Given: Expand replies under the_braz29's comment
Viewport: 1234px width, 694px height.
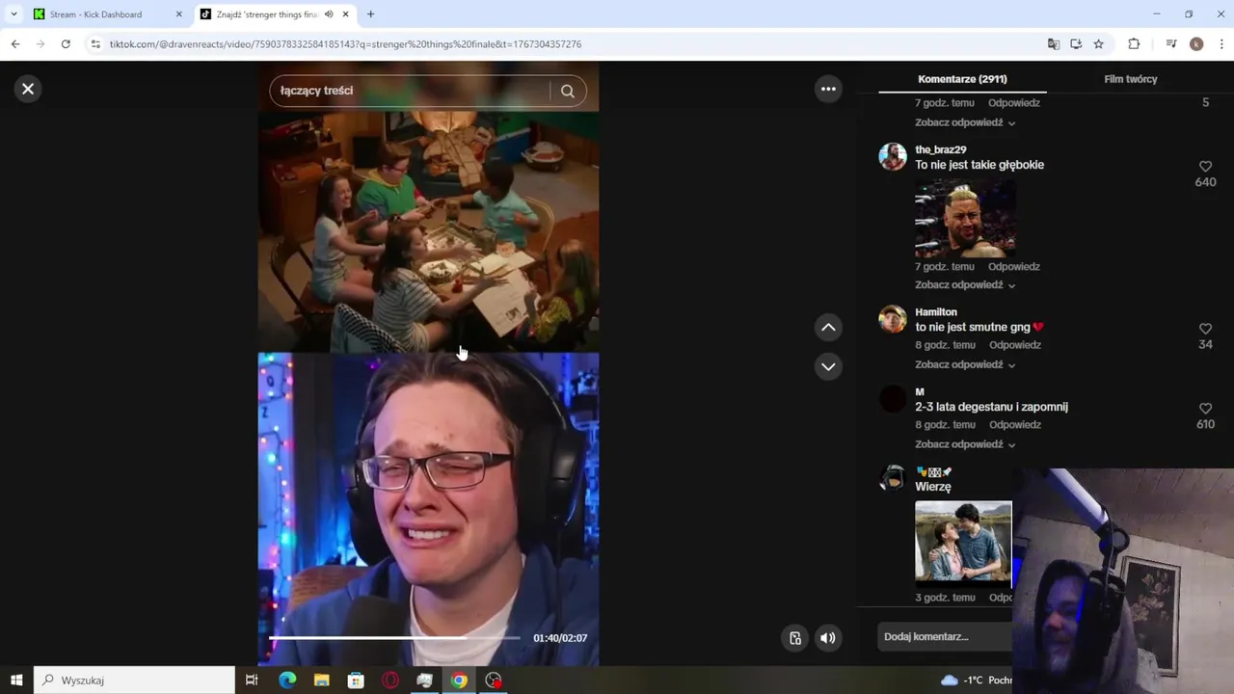Looking at the screenshot, I should point(965,285).
